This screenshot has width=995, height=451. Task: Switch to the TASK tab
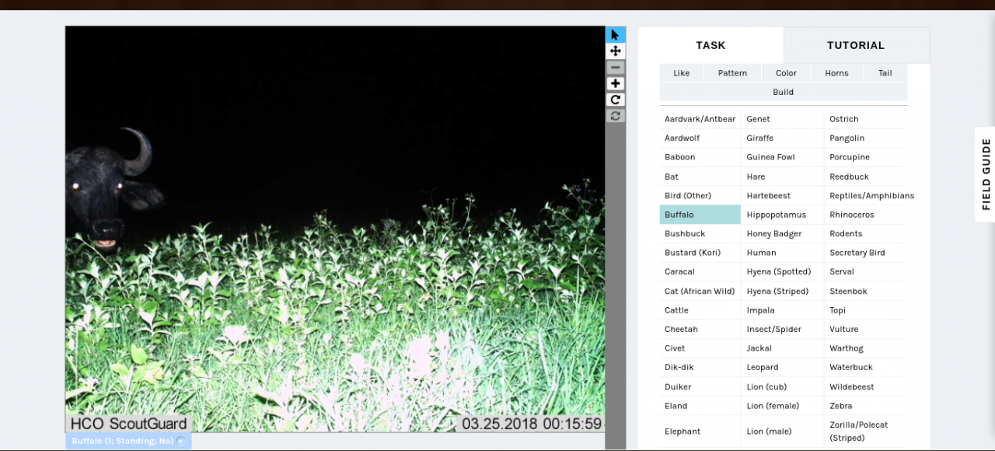pos(710,45)
